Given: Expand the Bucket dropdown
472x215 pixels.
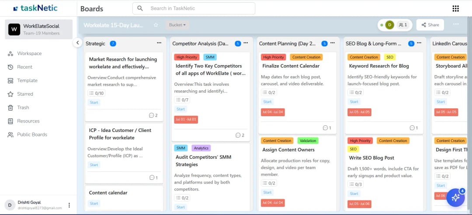Looking at the screenshot, I should [x=177, y=25].
